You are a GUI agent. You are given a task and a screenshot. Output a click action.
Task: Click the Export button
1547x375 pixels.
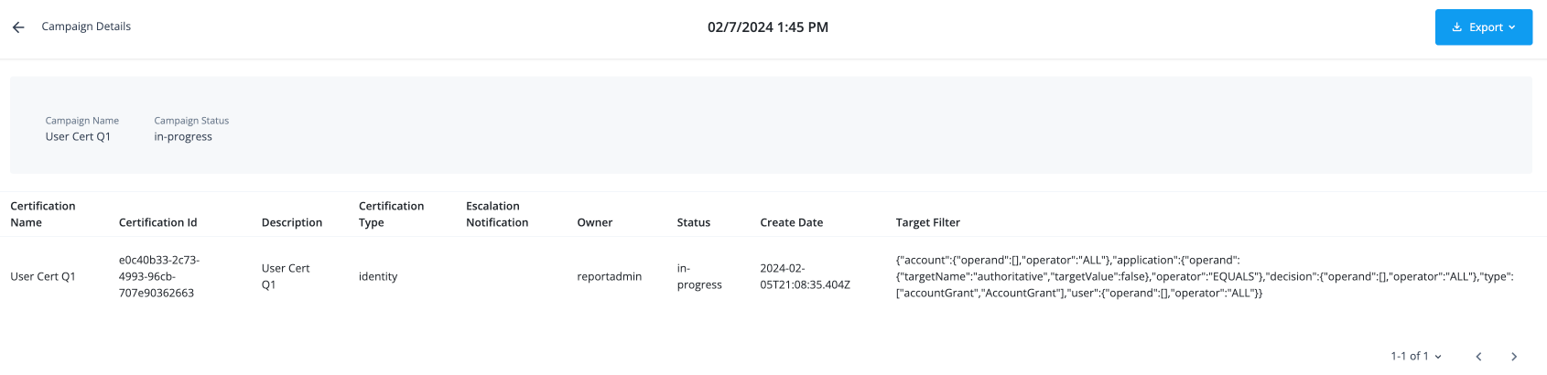pyautogui.click(x=1483, y=27)
